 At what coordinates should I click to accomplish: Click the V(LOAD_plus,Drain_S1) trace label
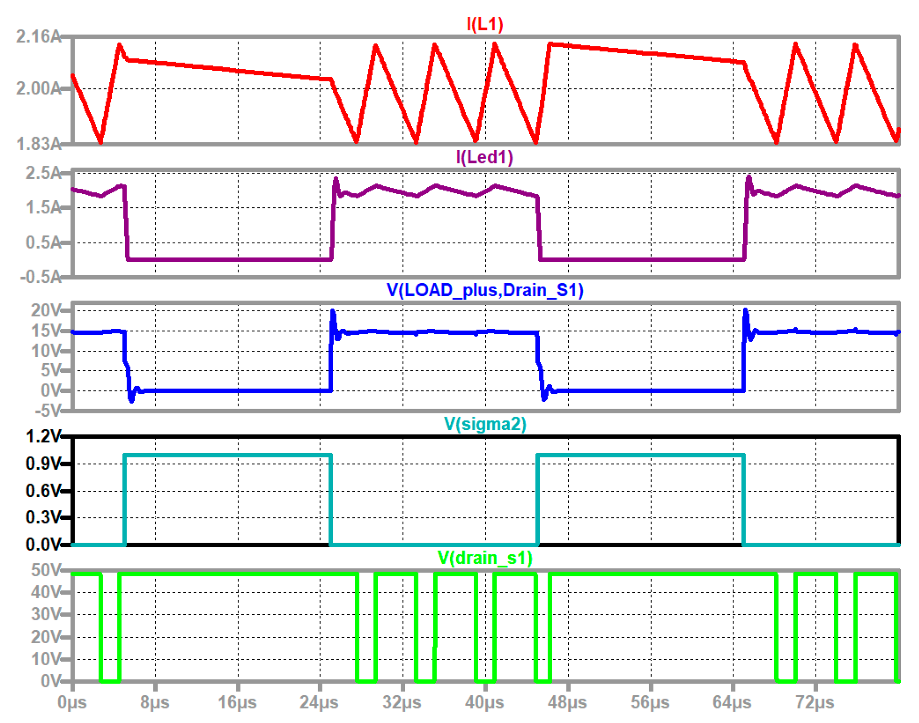click(x=484, y=290)
